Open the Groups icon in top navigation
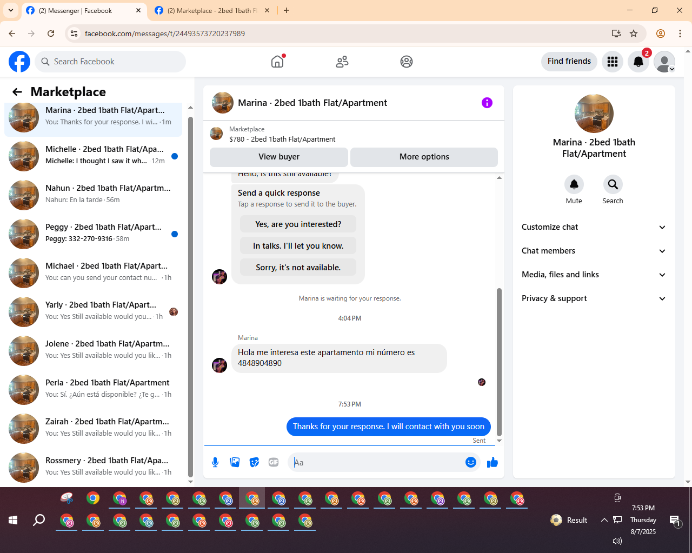 tap(407, 62)
